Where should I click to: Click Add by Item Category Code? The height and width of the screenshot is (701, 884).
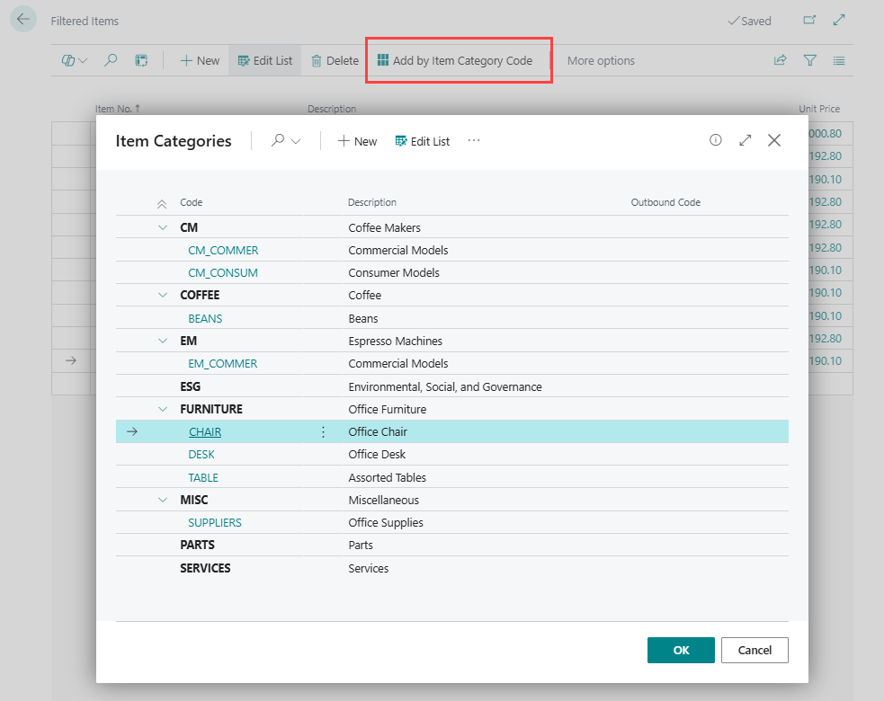point(455,60)
